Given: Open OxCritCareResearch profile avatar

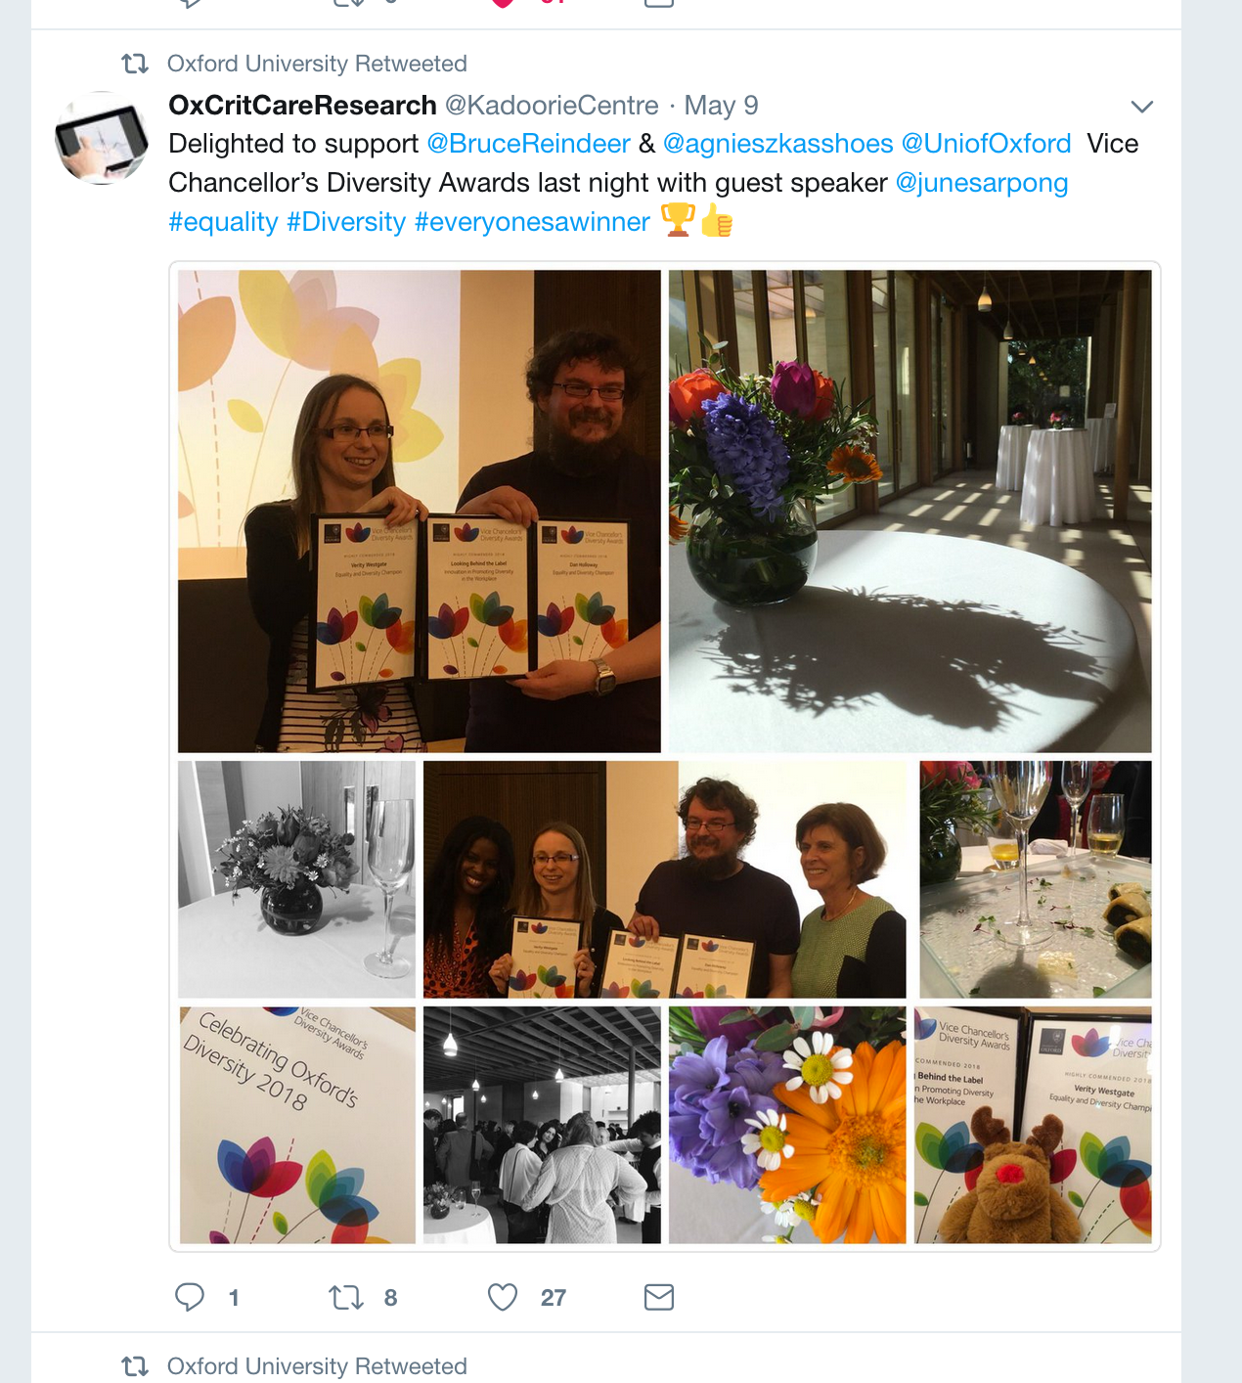Looking at the screenshot, I should 102,138.
